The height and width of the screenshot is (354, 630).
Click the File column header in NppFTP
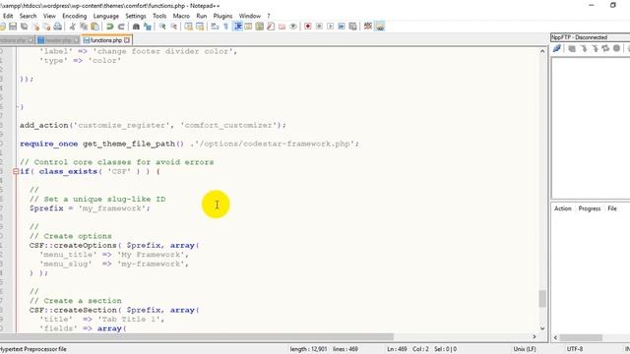pos(612,208)
